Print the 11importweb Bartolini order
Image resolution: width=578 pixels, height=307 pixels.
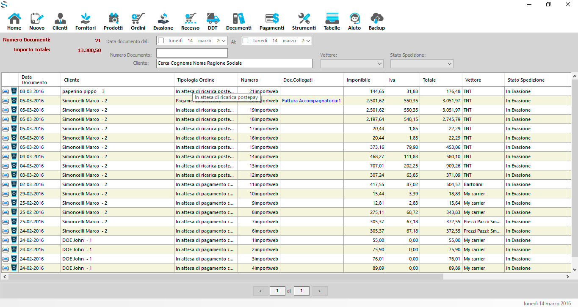pos(6,184)
